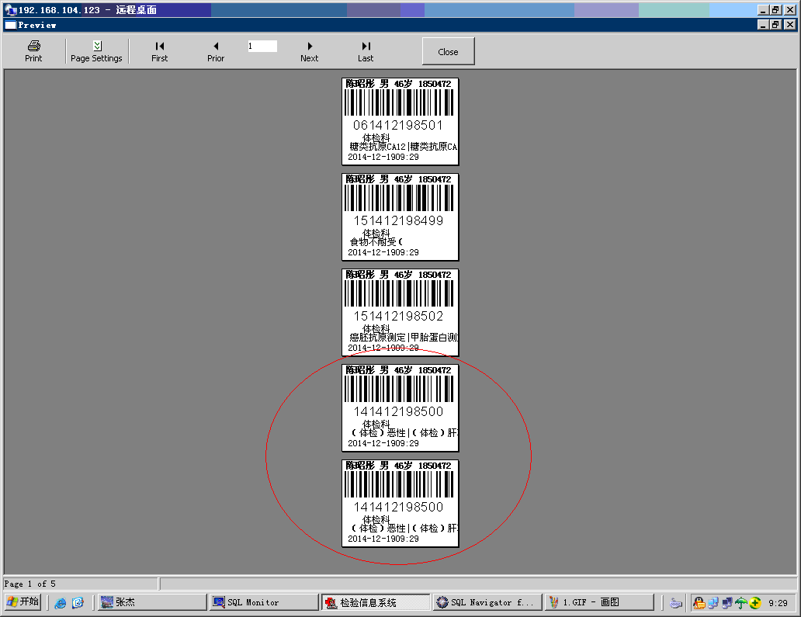Open the QQ penguin tray icon

(x=699, y=603)
